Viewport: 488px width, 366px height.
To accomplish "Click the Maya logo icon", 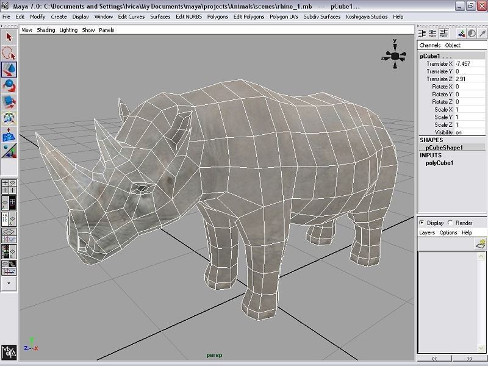I will tap(9, 353).
